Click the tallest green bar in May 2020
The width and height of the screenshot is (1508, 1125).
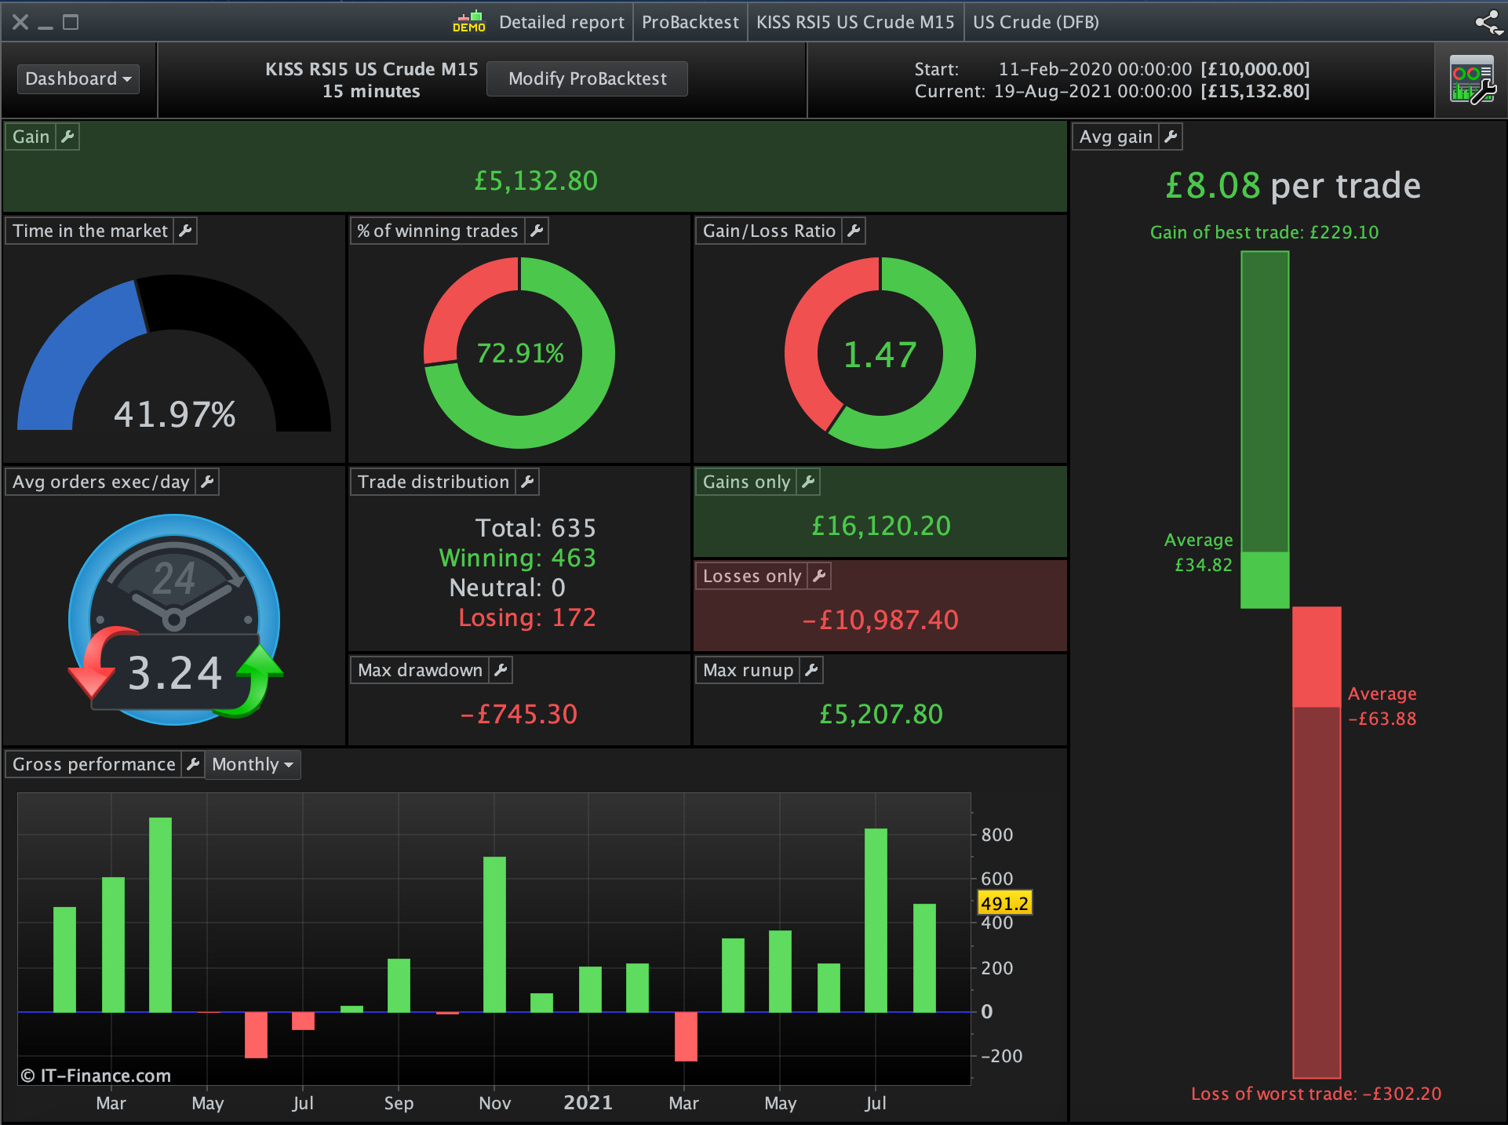160,914
